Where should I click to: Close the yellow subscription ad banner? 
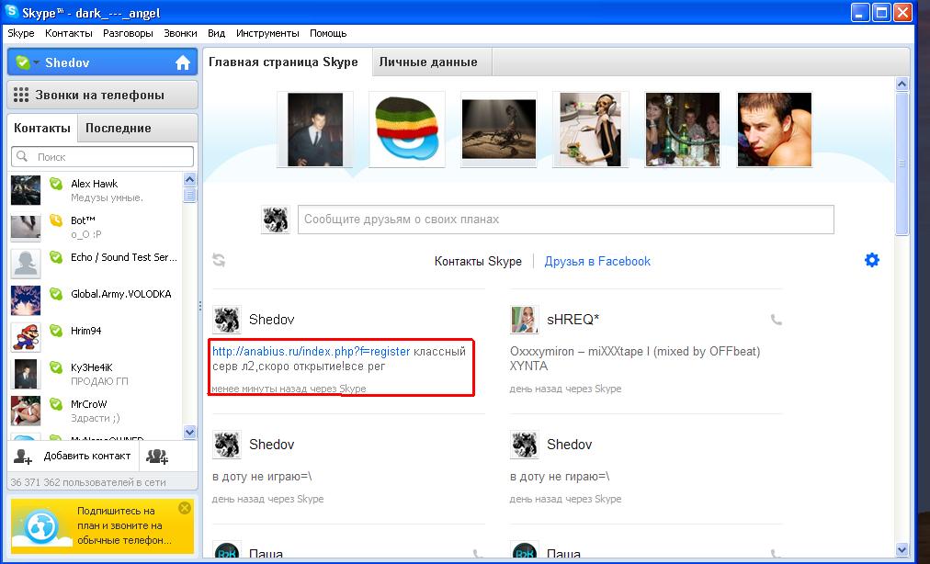(x=185, y=508)
